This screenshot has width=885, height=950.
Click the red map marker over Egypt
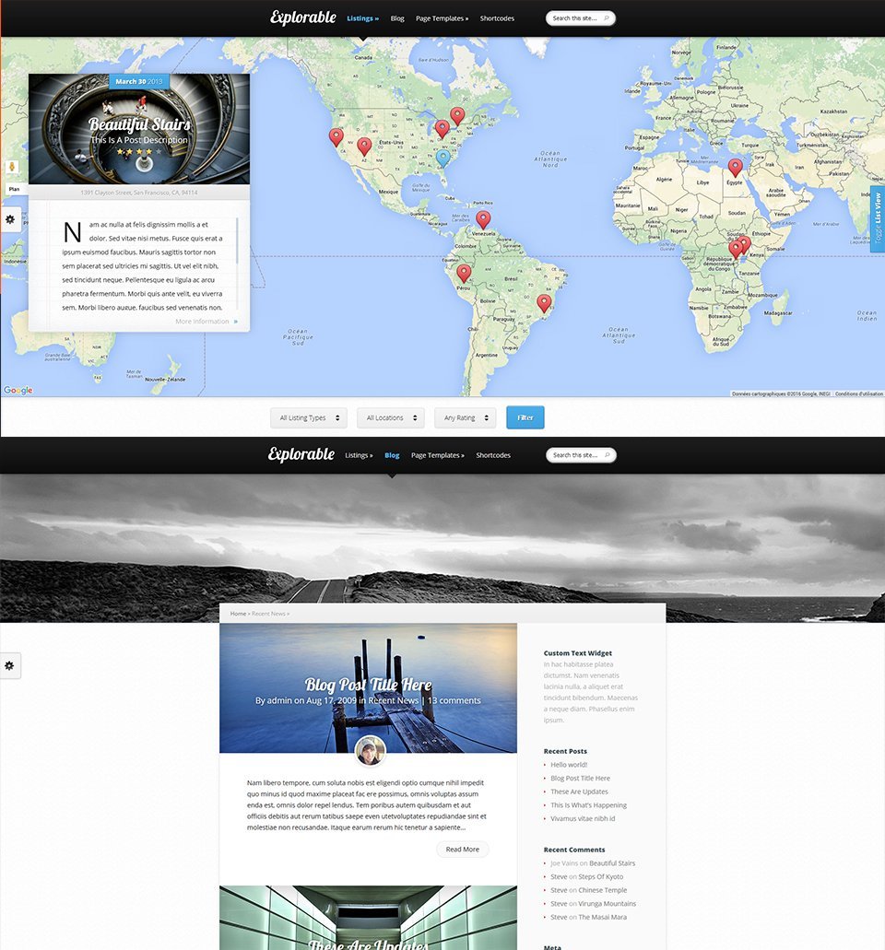coord(735,167)
